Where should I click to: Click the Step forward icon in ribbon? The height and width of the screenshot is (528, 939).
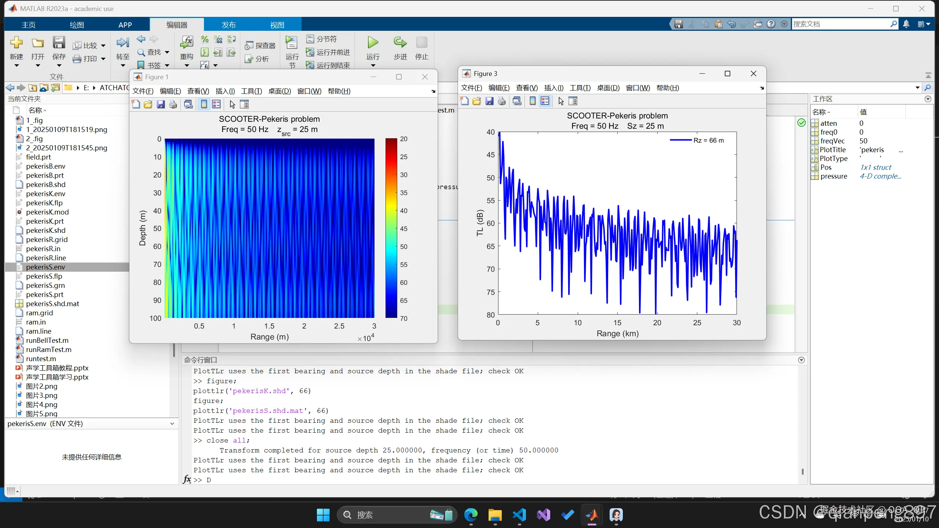[400, 43]
